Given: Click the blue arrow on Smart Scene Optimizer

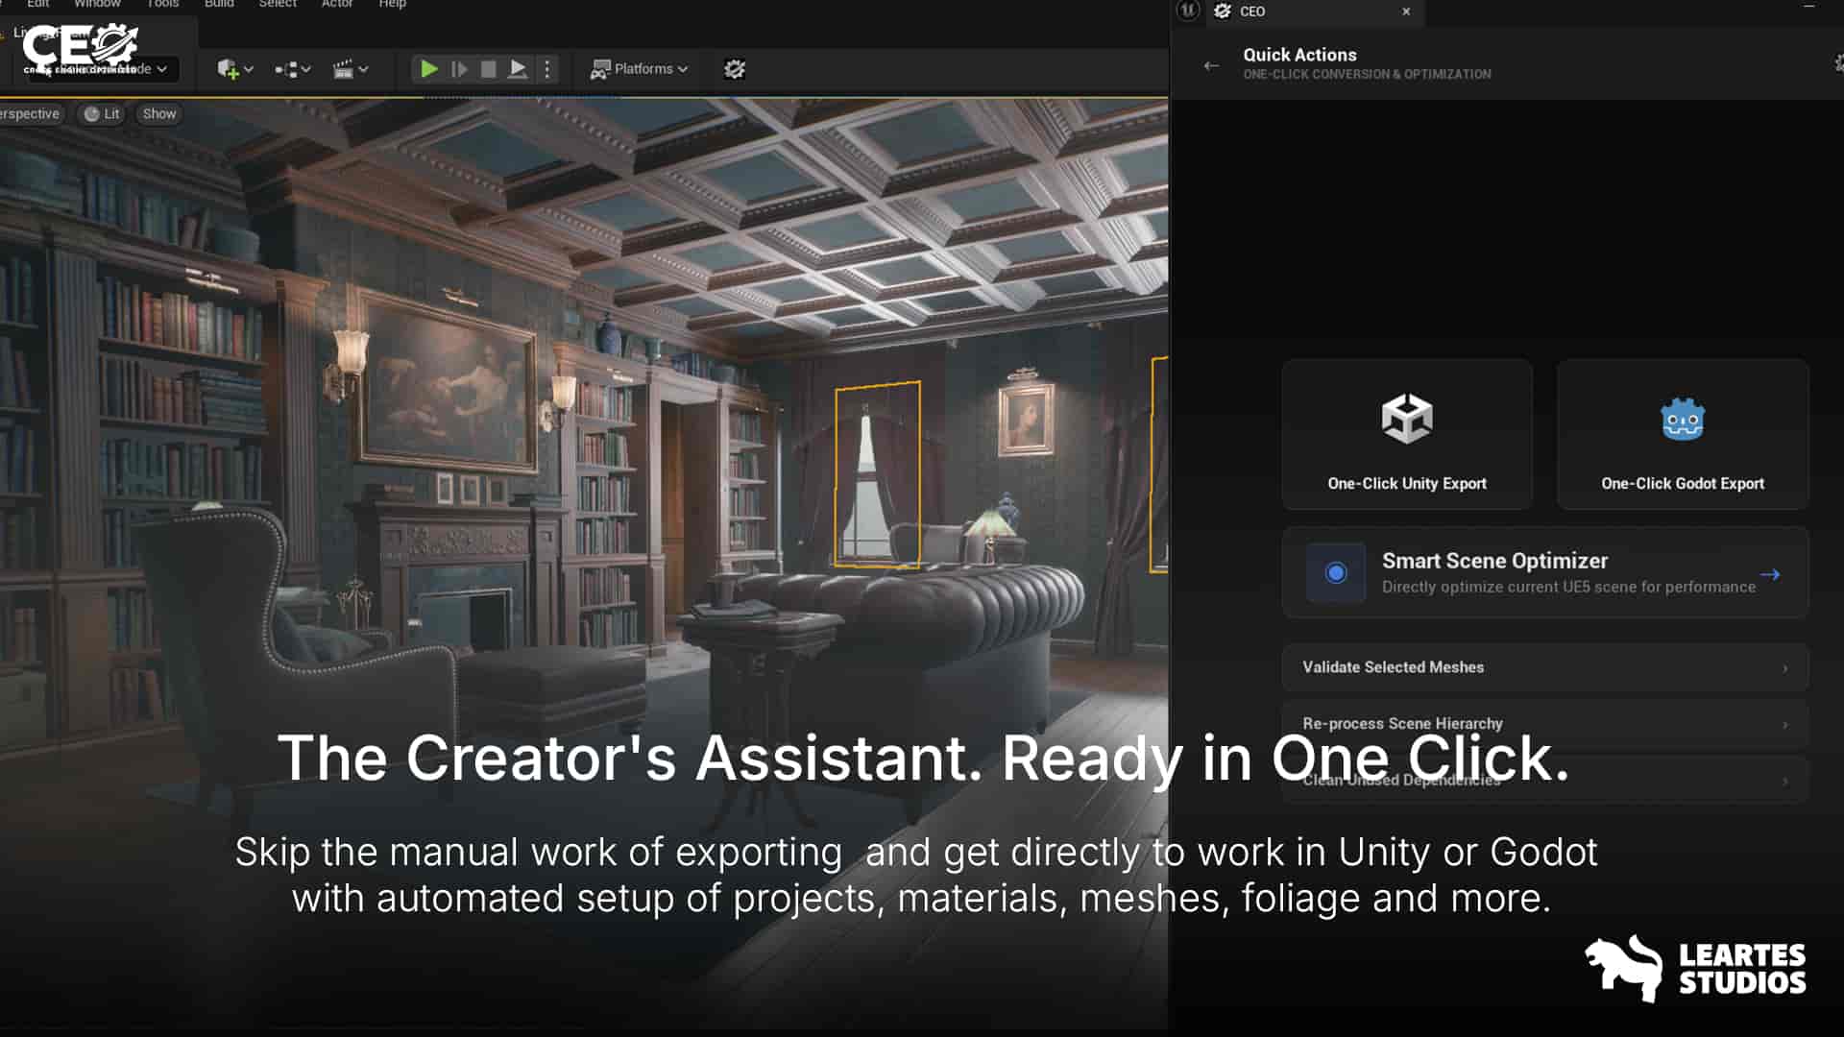Looking at the screenshot, I should [1770, 574].
